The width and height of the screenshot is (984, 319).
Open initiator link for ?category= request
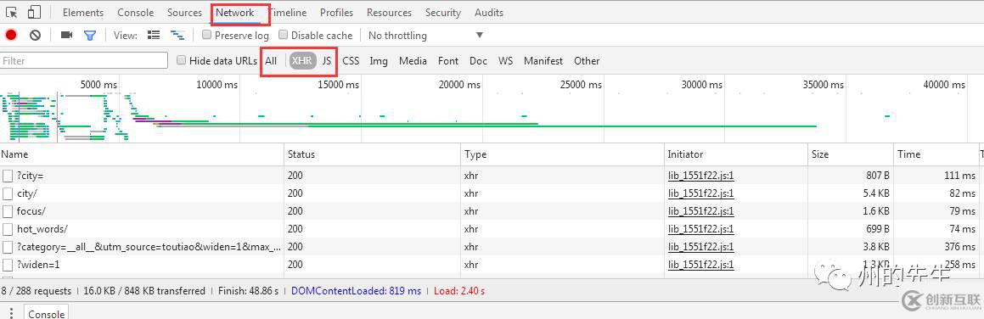tap(701, 247)
